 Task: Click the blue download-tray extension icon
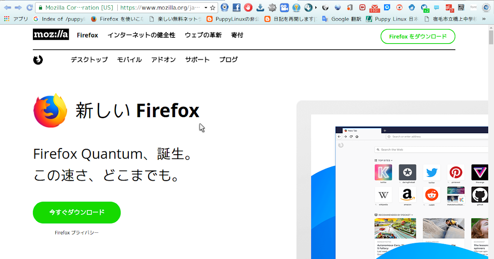[x=260, y=7]
